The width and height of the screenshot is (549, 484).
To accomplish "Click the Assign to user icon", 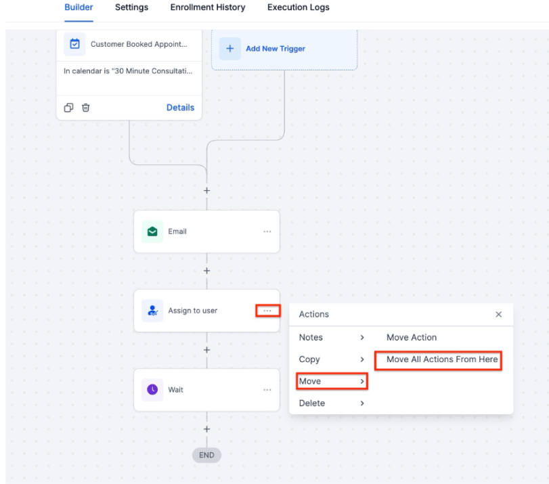I will click(152, 311).
